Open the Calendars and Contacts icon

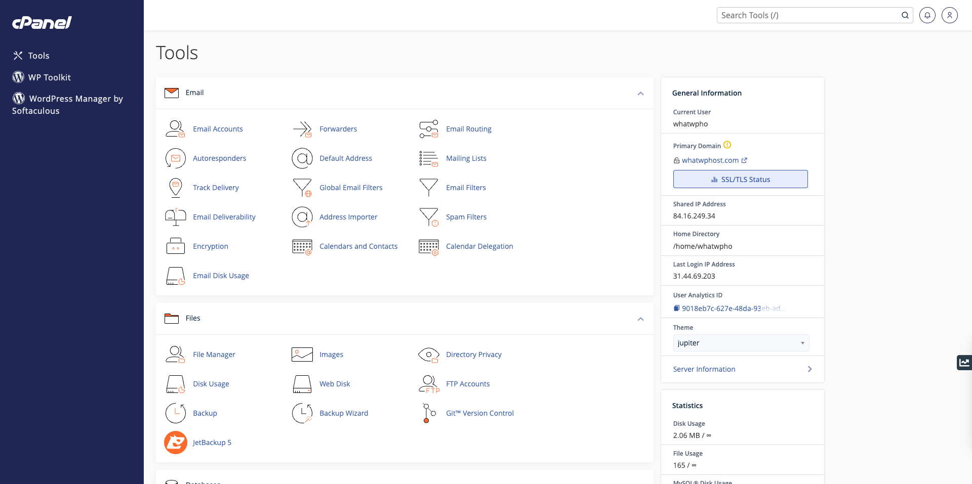302,246
